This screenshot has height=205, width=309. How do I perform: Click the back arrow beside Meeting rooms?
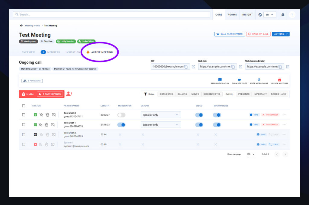click(21, 26)
